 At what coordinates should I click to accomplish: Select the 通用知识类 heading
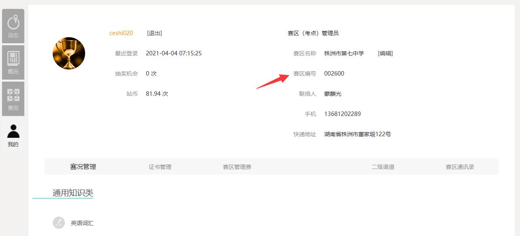click(x=73, y=193)
